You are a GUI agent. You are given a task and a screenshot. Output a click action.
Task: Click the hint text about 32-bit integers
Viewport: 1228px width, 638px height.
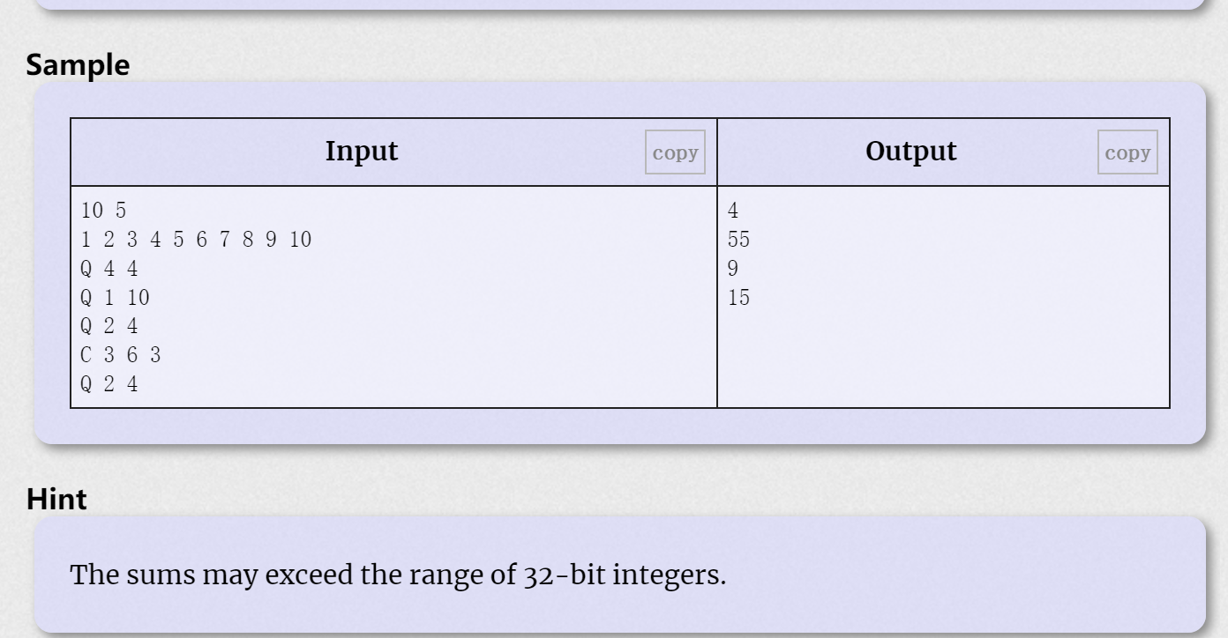[x=397, y=575]
